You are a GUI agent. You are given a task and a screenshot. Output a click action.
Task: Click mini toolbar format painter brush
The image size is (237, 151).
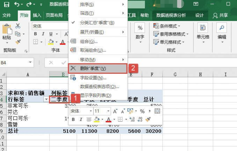click(148, 119)
